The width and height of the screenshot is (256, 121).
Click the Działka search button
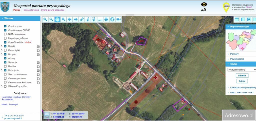[242, 75]
